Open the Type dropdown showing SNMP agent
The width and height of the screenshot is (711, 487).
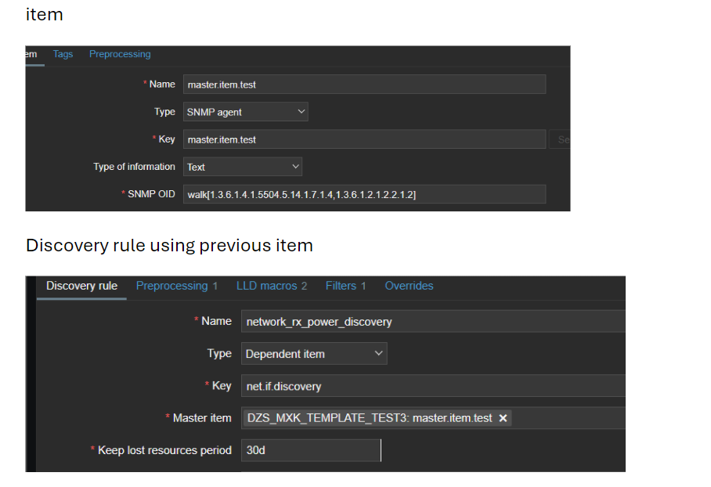pyautogui.click(x=245, y=112)
